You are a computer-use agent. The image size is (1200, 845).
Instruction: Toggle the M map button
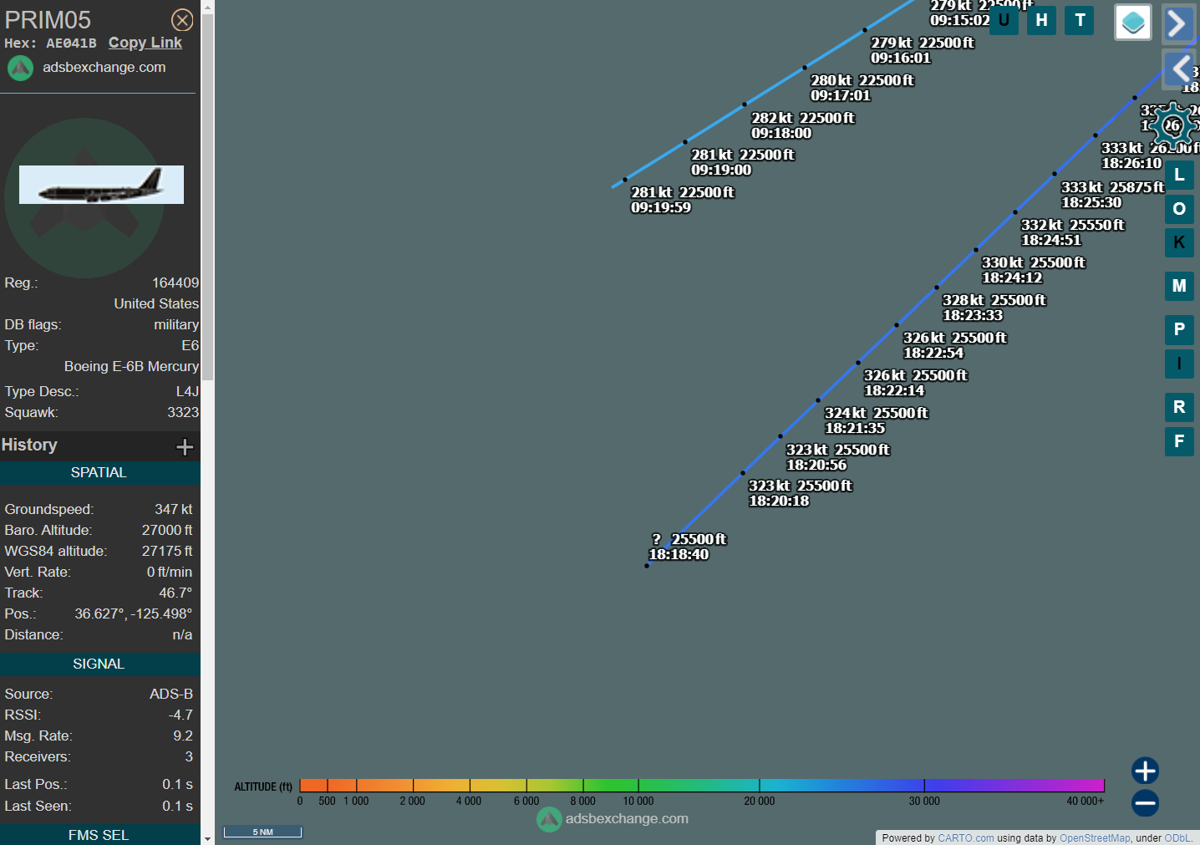click(1179, 286)
